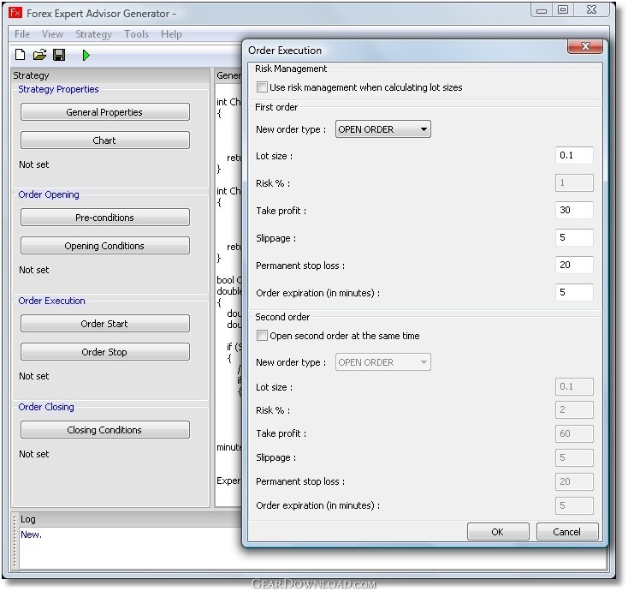Click the first order Lot size field
This screenshot has width=628, height=591.
tap(574, 155)
